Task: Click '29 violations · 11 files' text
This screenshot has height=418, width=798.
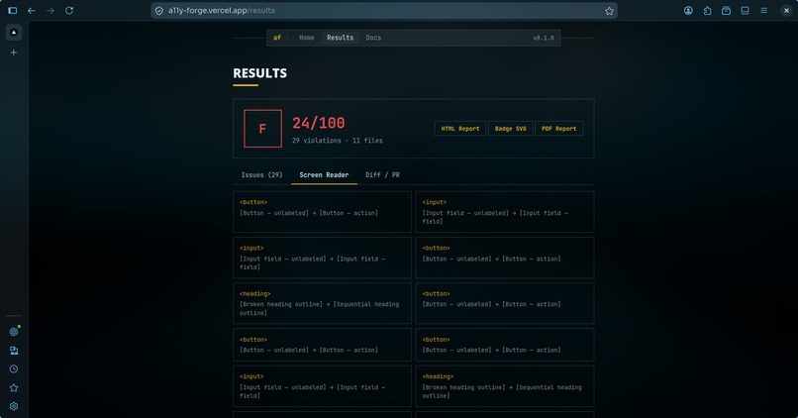Action: (338, 141)
